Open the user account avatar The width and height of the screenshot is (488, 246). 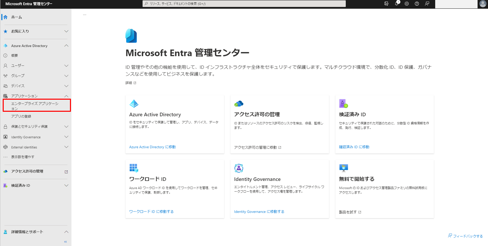[483, 4]
